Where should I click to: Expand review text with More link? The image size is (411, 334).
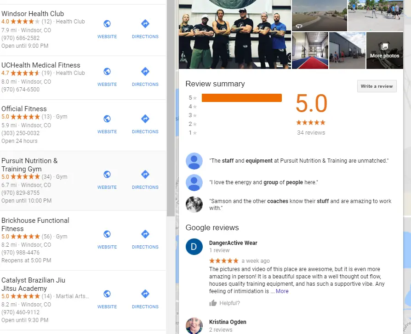click(282, 291)
